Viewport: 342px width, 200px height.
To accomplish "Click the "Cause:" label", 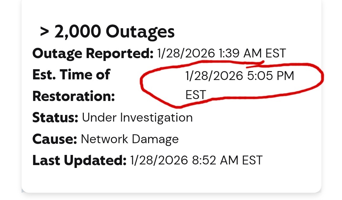I will (x=55, y=139).
